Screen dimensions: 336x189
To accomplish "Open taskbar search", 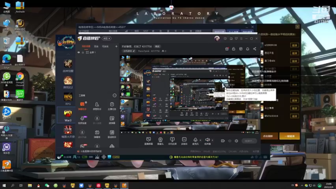I will tap(13, 185).
